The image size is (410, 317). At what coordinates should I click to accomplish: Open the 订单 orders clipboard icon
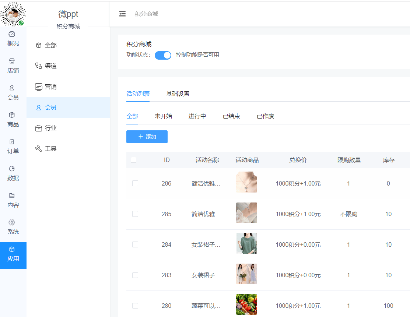[x=12, y=142]
